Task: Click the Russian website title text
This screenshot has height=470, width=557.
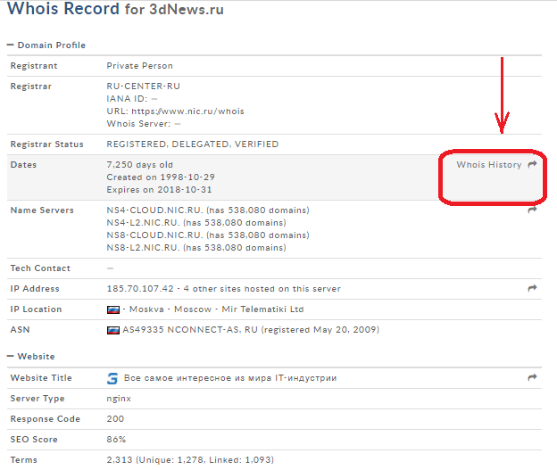Action: click(230, 378)
